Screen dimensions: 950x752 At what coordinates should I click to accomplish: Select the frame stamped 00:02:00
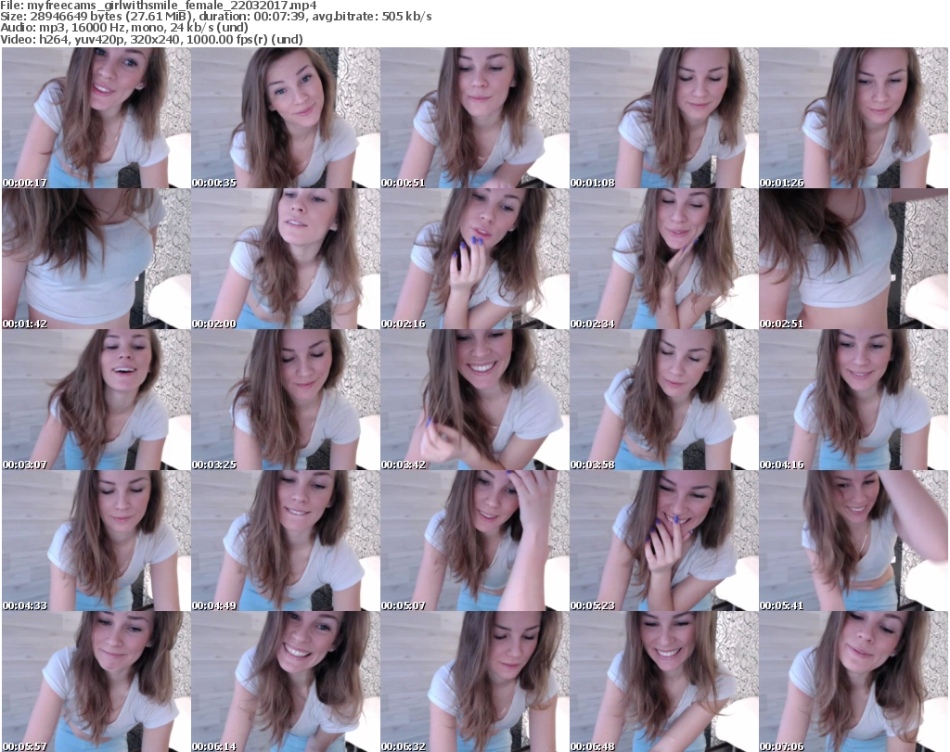[x=286, y=259]
